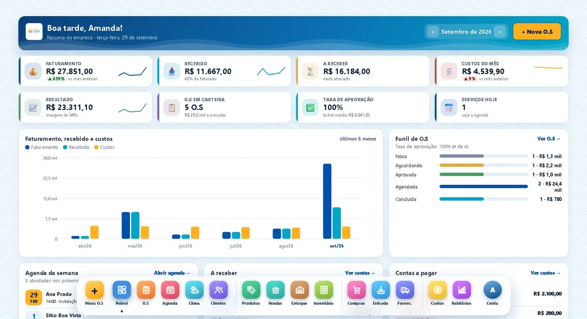Open the Clima weather icon
The height and width of the screenshot is (319, 587).
pyautogui.click(x=194, y=290)
